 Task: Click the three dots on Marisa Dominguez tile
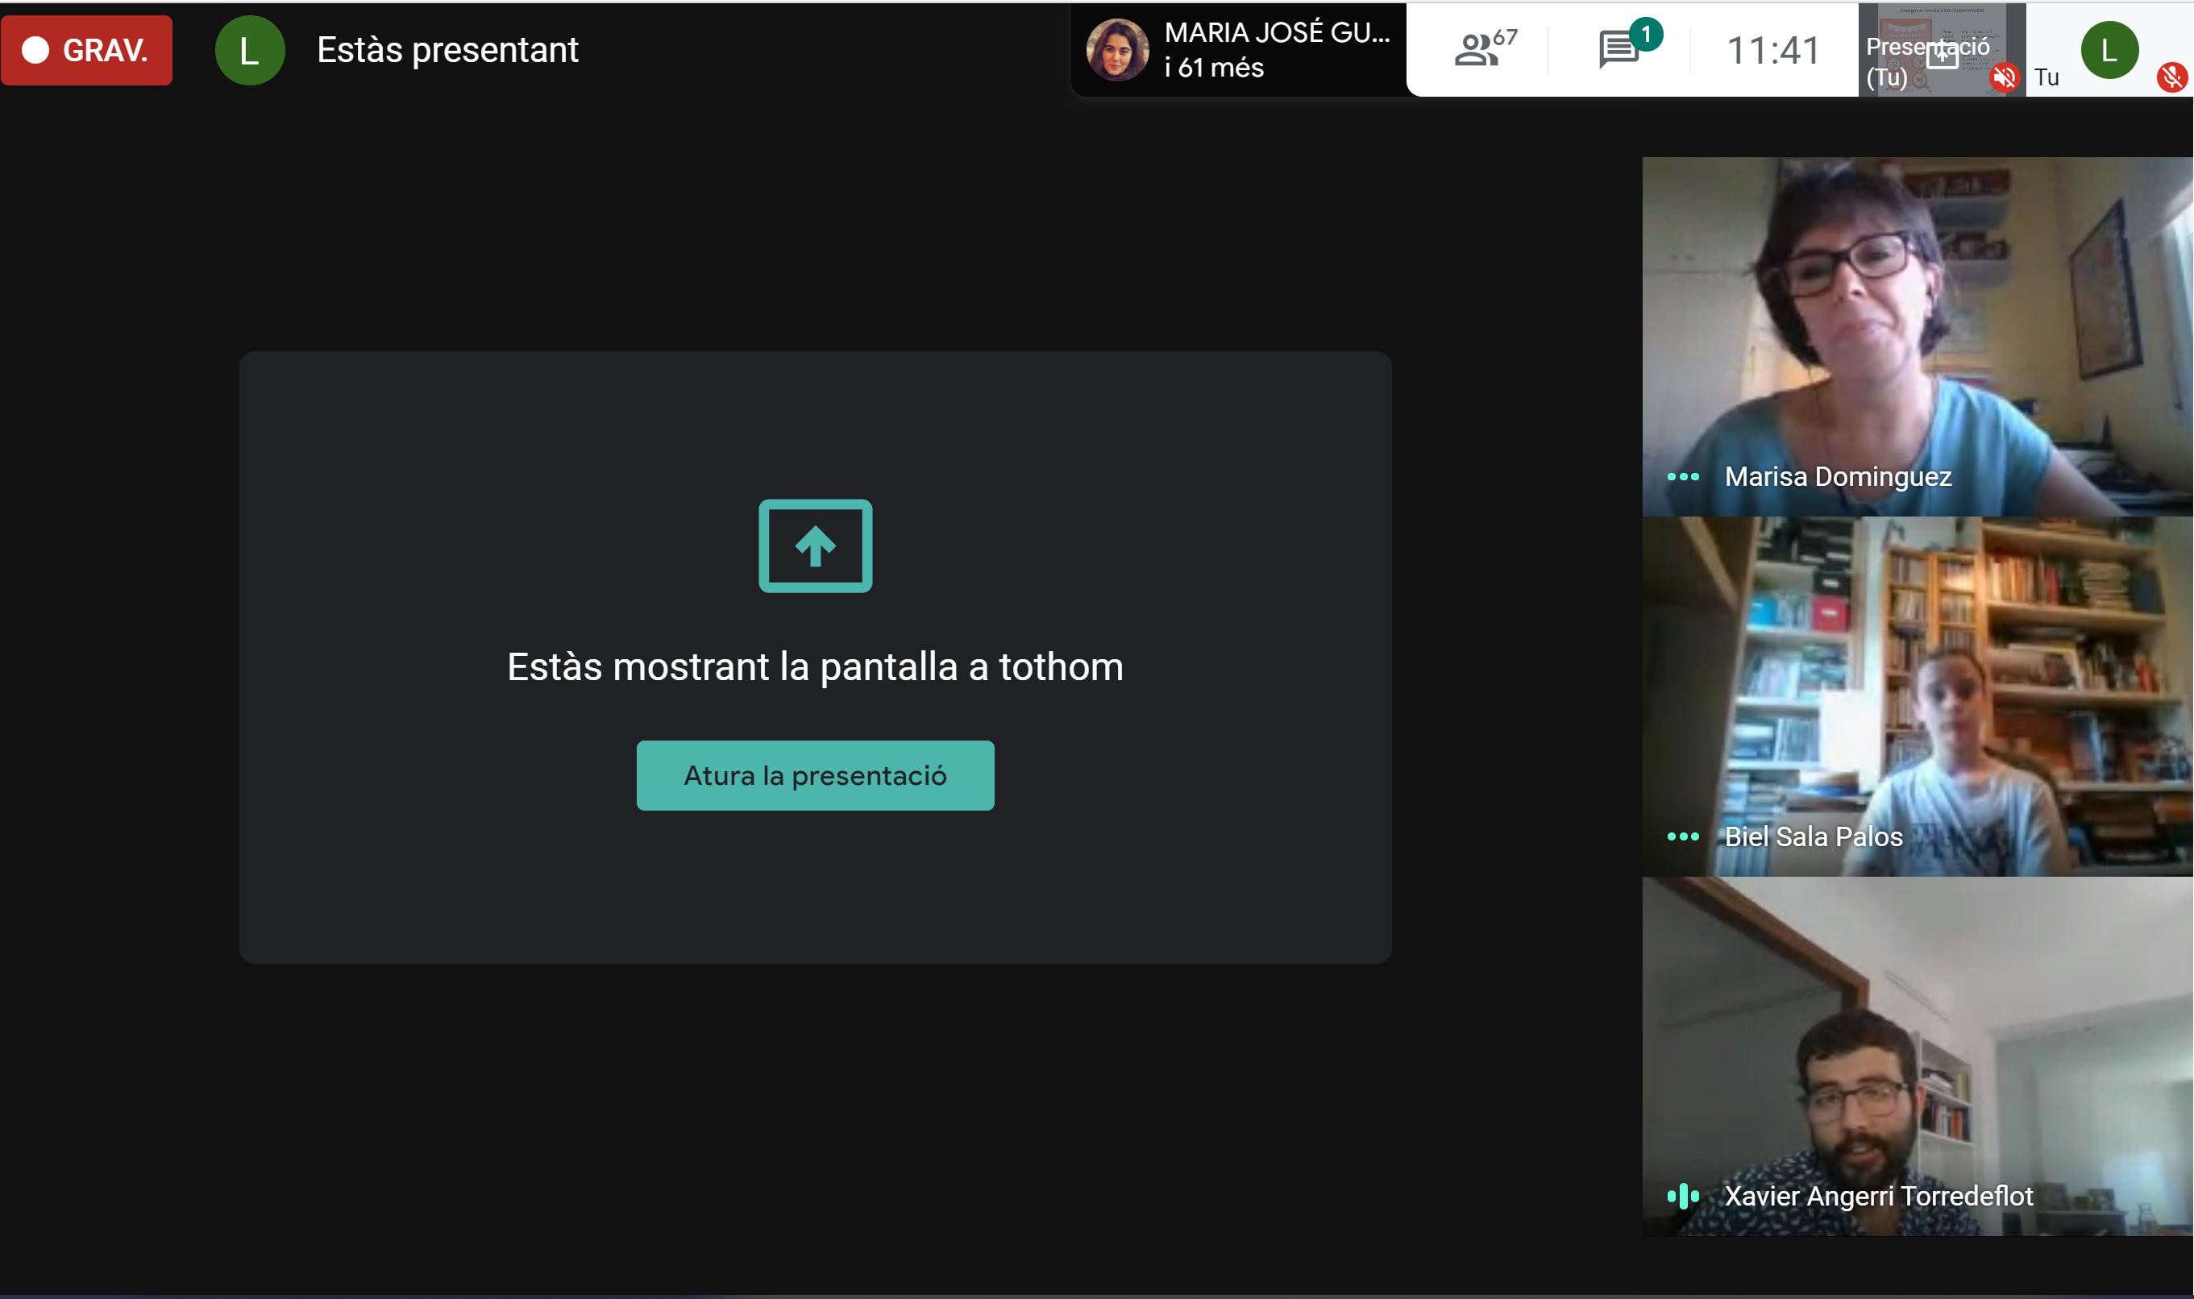click(x=1683, y=477)
